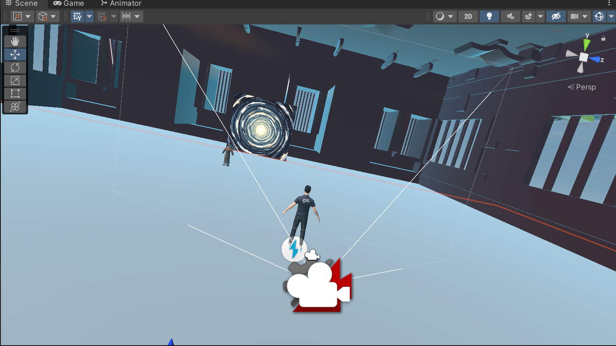Select the Hand view tool
This screenshot has width=616, height=346.
(x=15, y=42)
